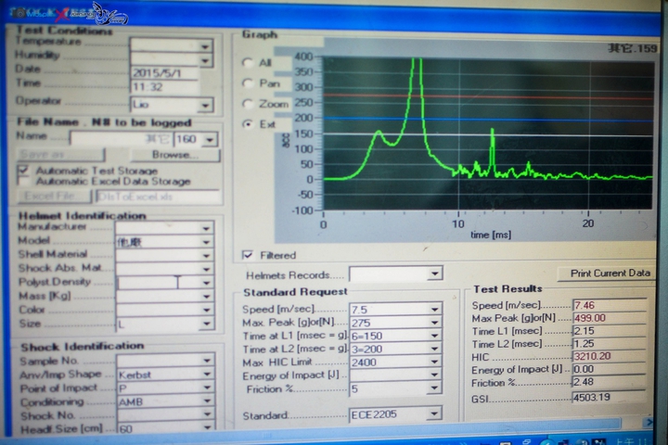Open the requested Energy of Impact dropdown
The width and height of the screenshot is (668, 445).
point(434,375)
